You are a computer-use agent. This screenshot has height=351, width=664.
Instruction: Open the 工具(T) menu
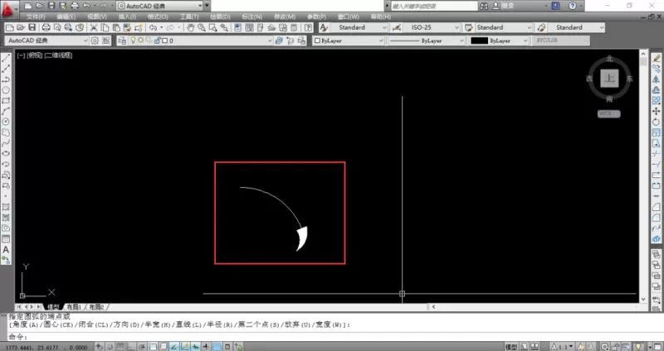189,17
